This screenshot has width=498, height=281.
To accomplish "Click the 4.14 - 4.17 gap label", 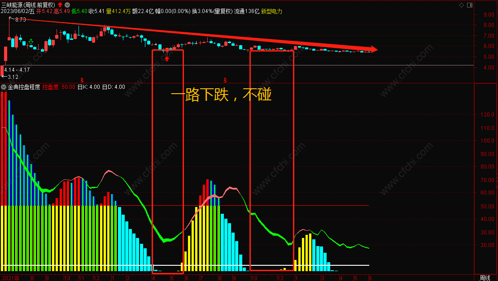I will click(17, 70).
